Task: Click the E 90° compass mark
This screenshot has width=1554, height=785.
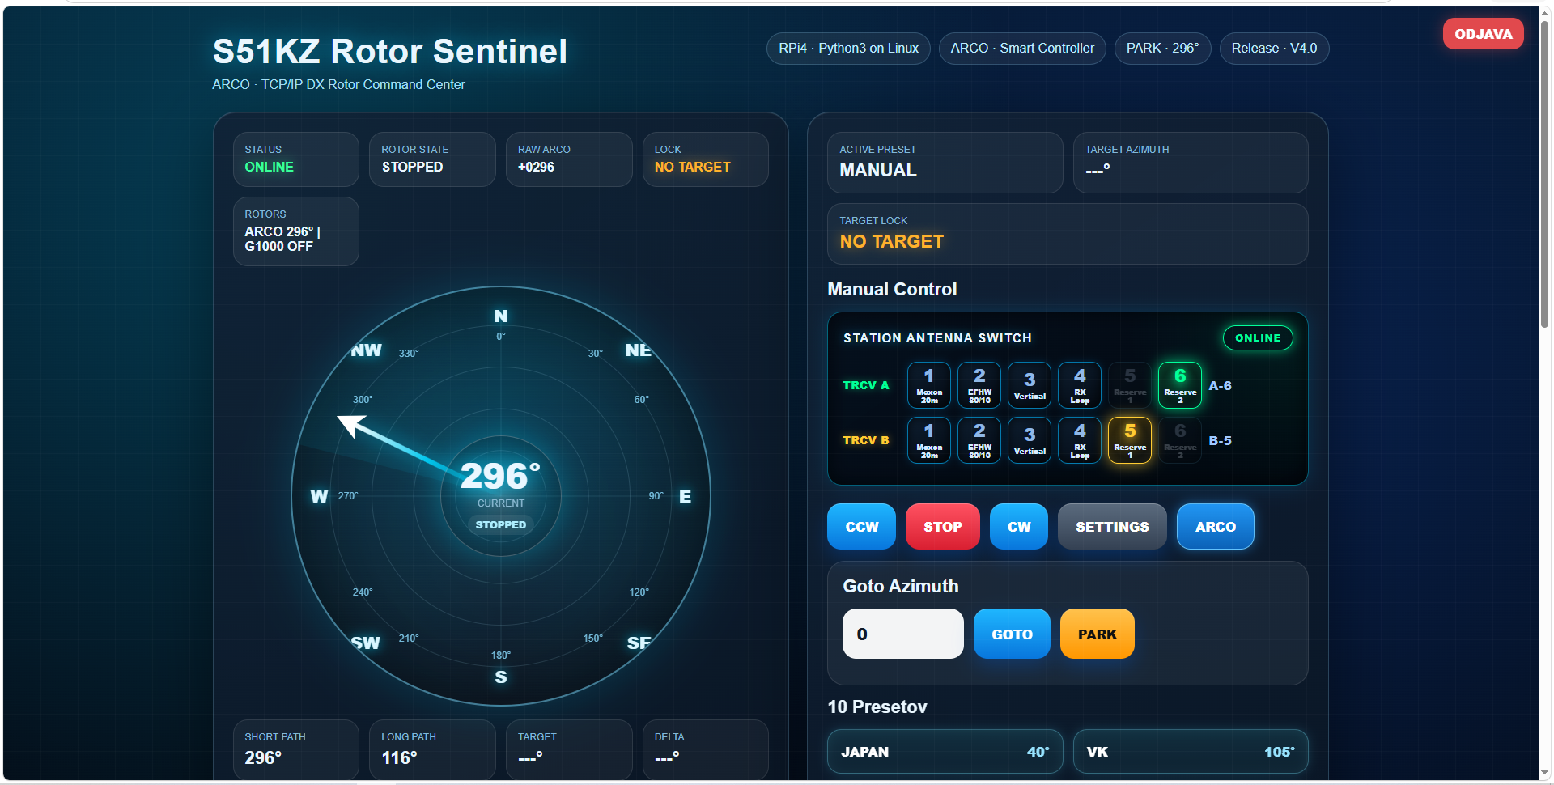Action: (x=670, y=496)
